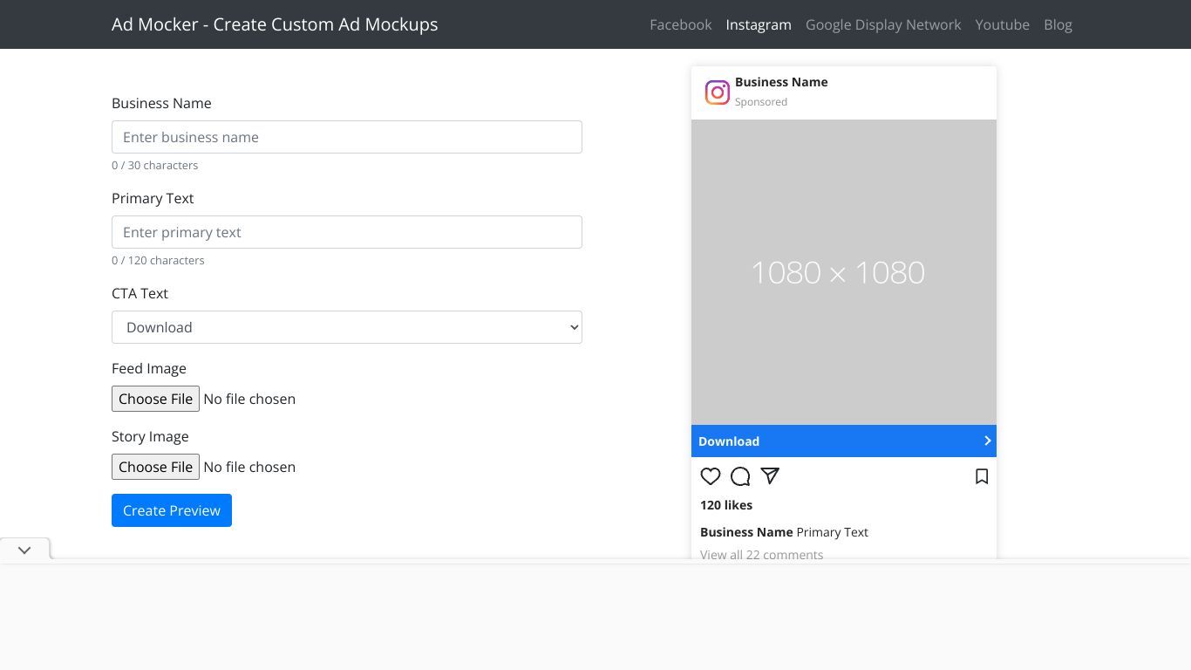Collapse the bottom panel with the chevron tab
1191x670 pixels.
[24, 550]
